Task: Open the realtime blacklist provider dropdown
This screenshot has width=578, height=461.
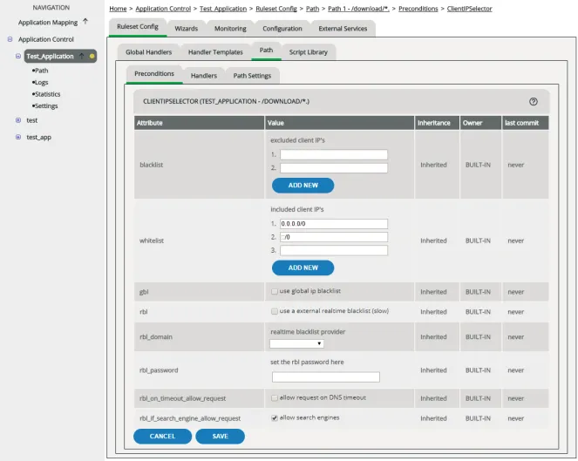Action: 296,343
